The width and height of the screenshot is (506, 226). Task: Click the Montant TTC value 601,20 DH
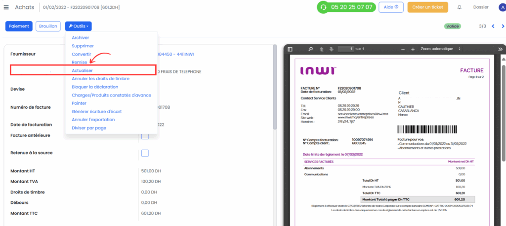pos(151,213)
